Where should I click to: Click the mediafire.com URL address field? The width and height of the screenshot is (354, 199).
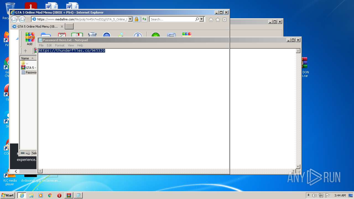click(82, 19)
